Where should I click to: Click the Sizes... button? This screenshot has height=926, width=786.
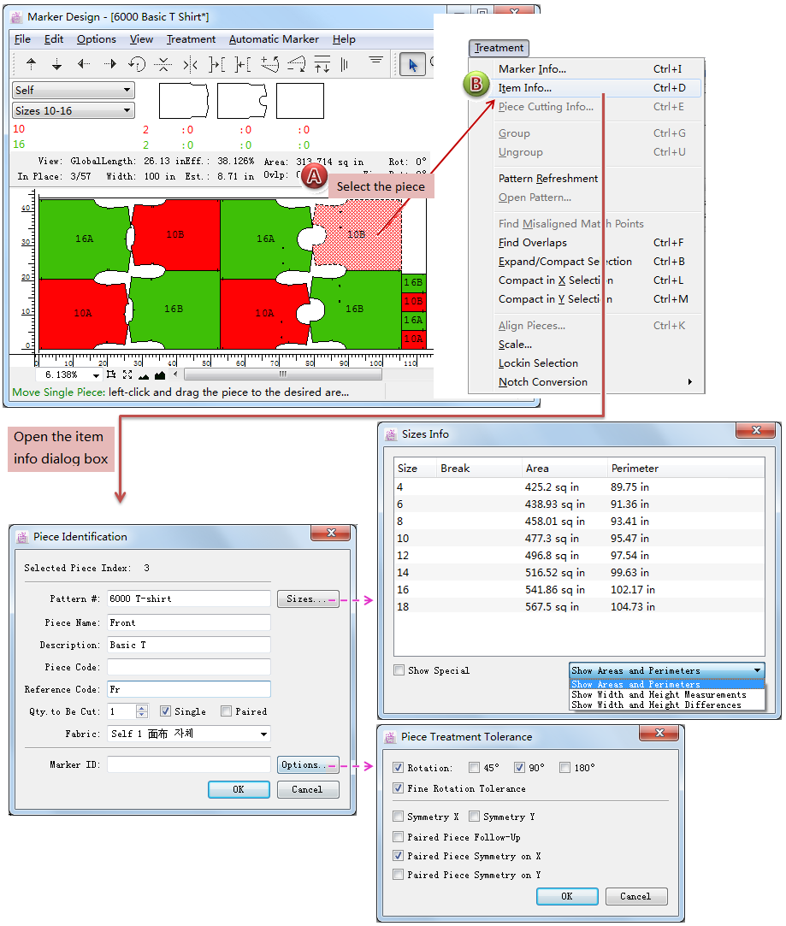(x=307, y=599)
